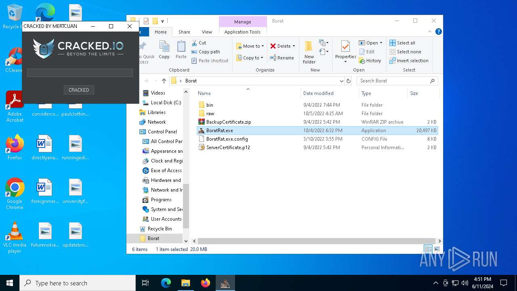The image size is (517, 291).
Task: Open the Easy access dropdown icon
Action: (x=323, y=52)
